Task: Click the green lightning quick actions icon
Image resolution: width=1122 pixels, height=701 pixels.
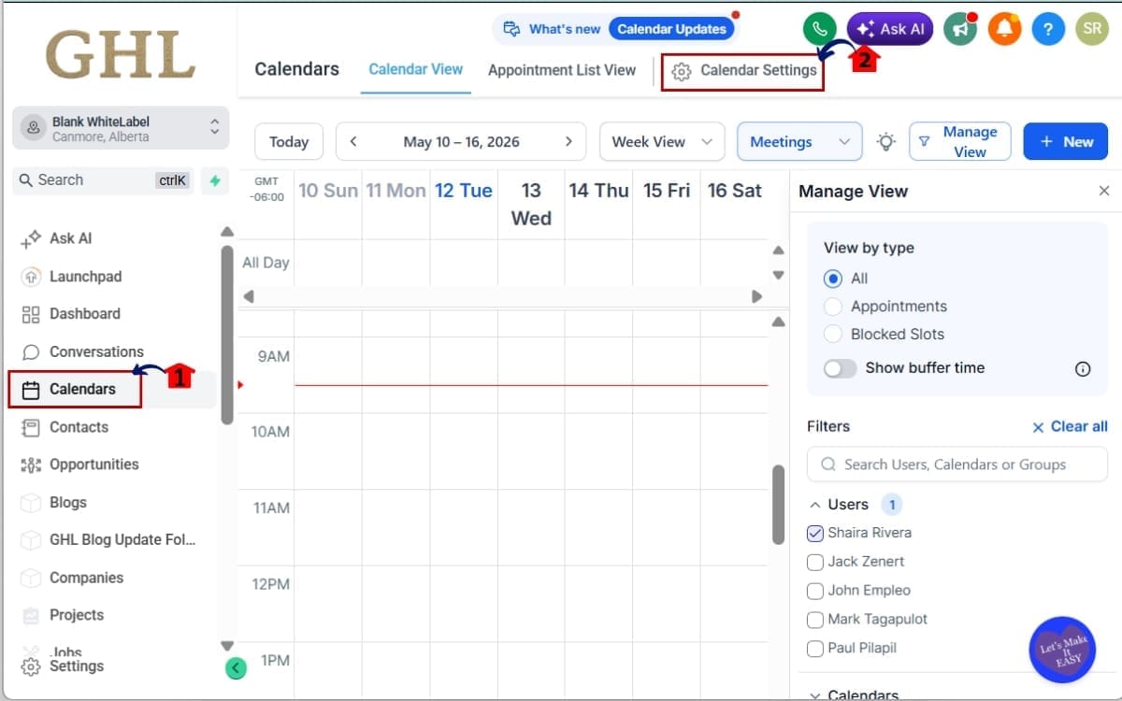Action: tap(215, 180)
